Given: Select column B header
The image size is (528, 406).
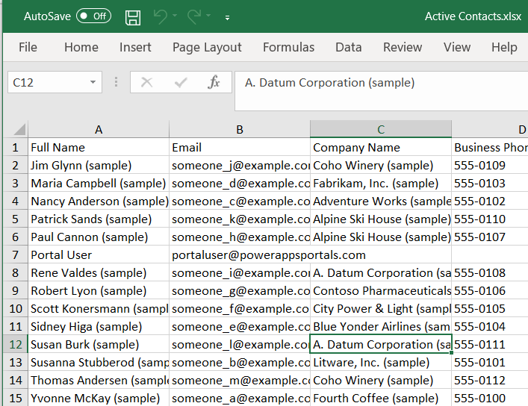Looking at the screenshot, I should point(239,130).
